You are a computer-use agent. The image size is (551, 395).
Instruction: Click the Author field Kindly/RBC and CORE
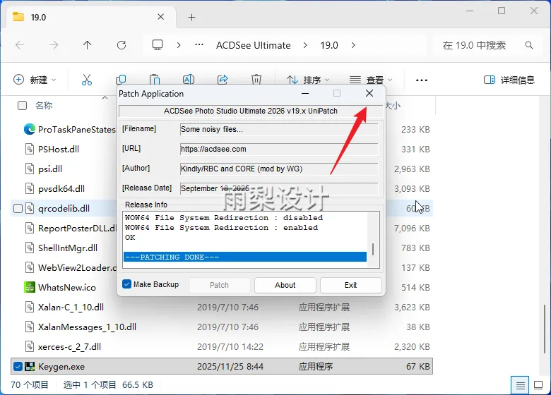point(279,169)
